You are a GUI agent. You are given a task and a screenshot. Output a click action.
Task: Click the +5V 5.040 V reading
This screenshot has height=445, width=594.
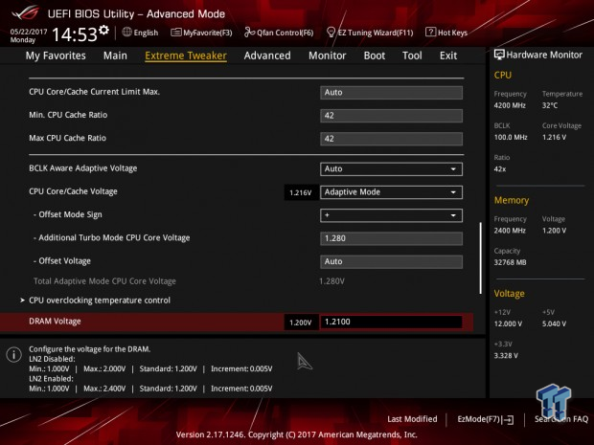(554, 323)
